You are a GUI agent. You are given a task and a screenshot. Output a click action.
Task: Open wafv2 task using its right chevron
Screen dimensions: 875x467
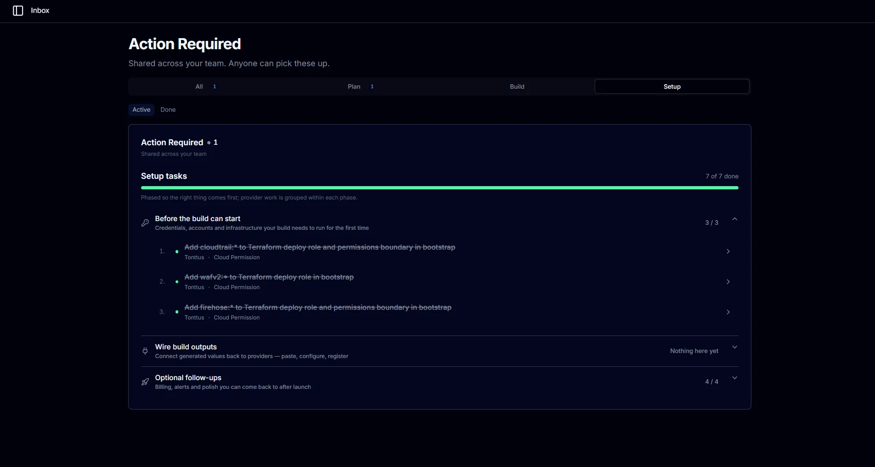[x=728, y=282]
